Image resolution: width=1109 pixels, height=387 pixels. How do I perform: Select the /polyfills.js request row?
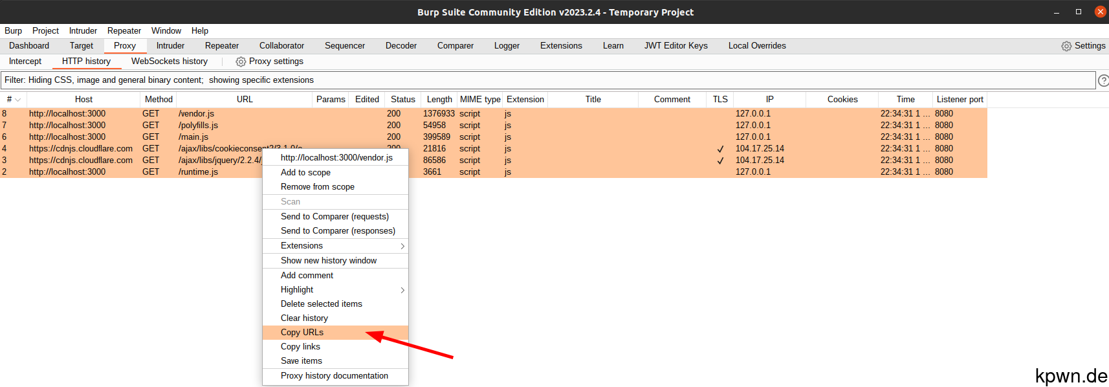click(494, 126)
